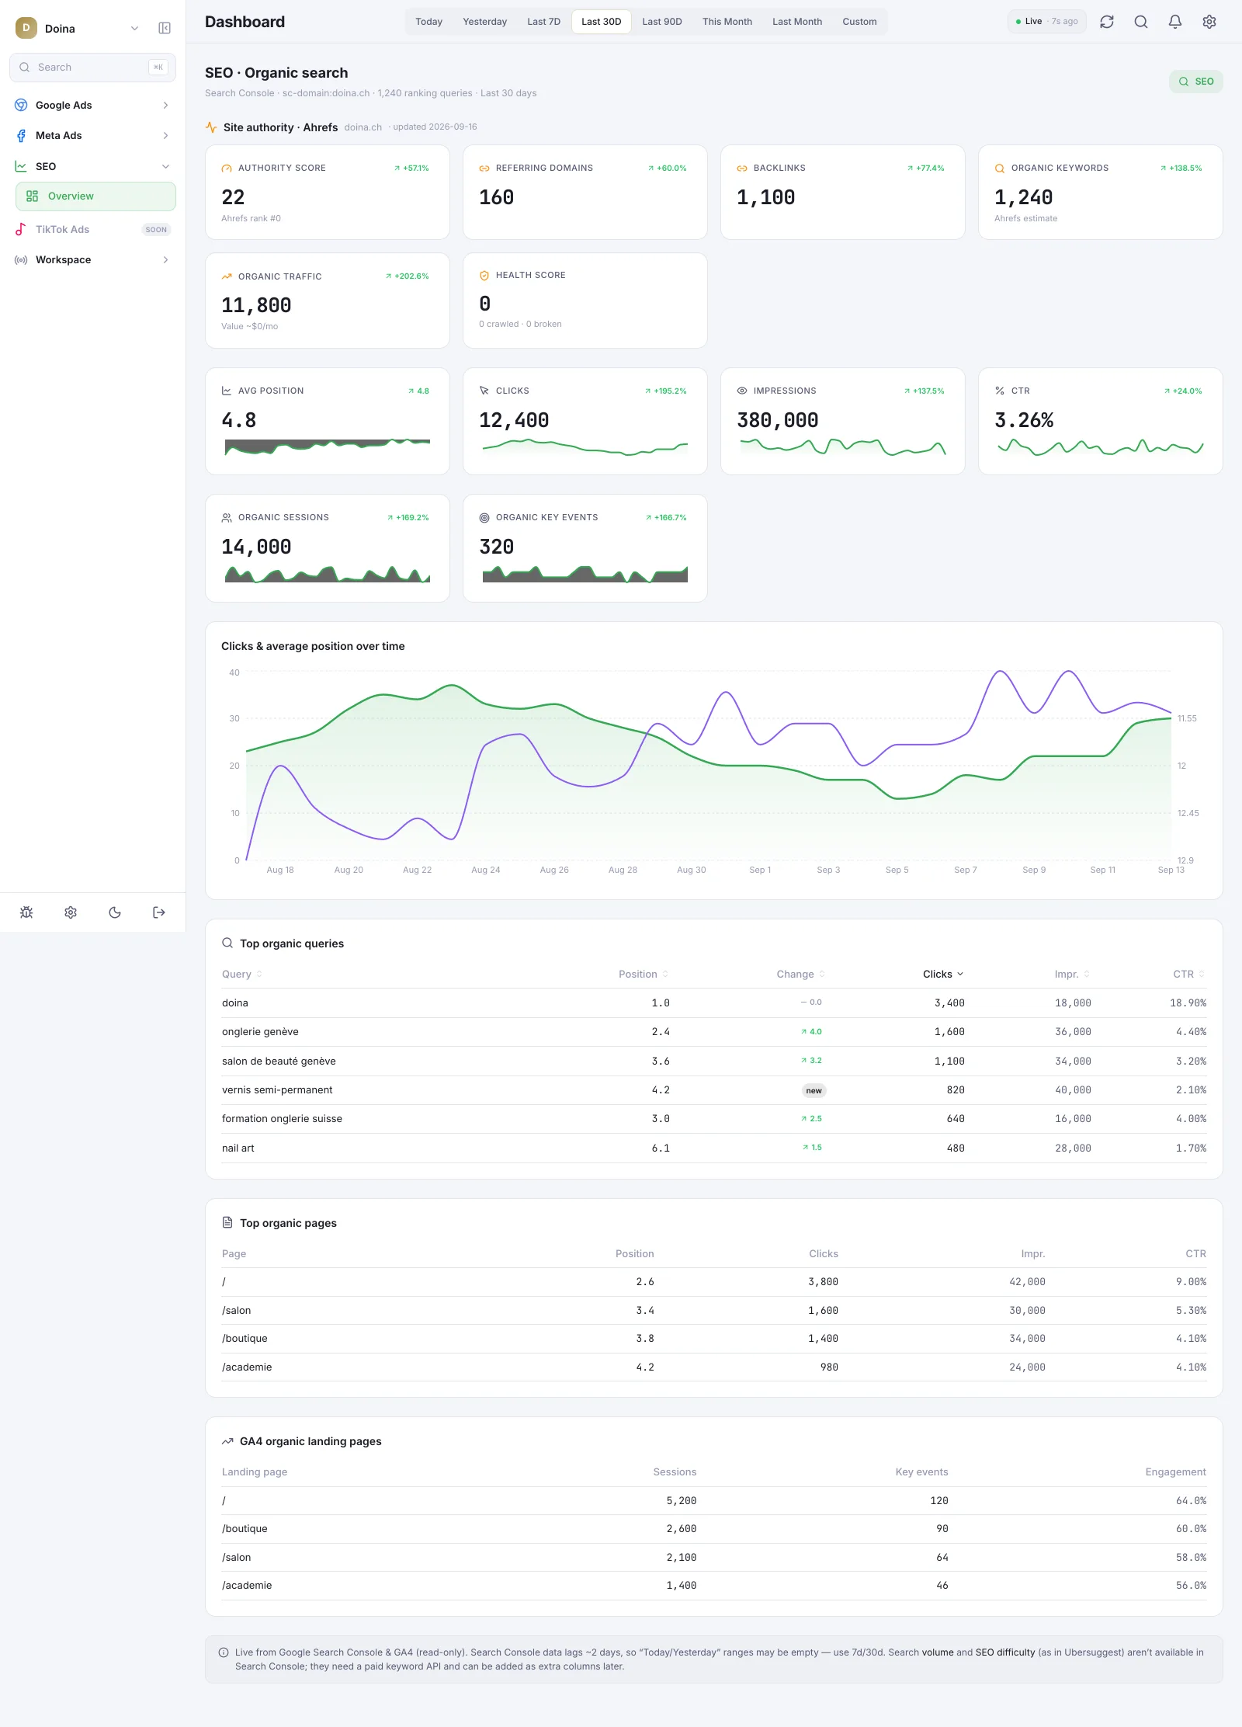This screenshot has width=1242, height=1727.
Task: Open settings gear in top bar
Action: [x=1209, y=22]
